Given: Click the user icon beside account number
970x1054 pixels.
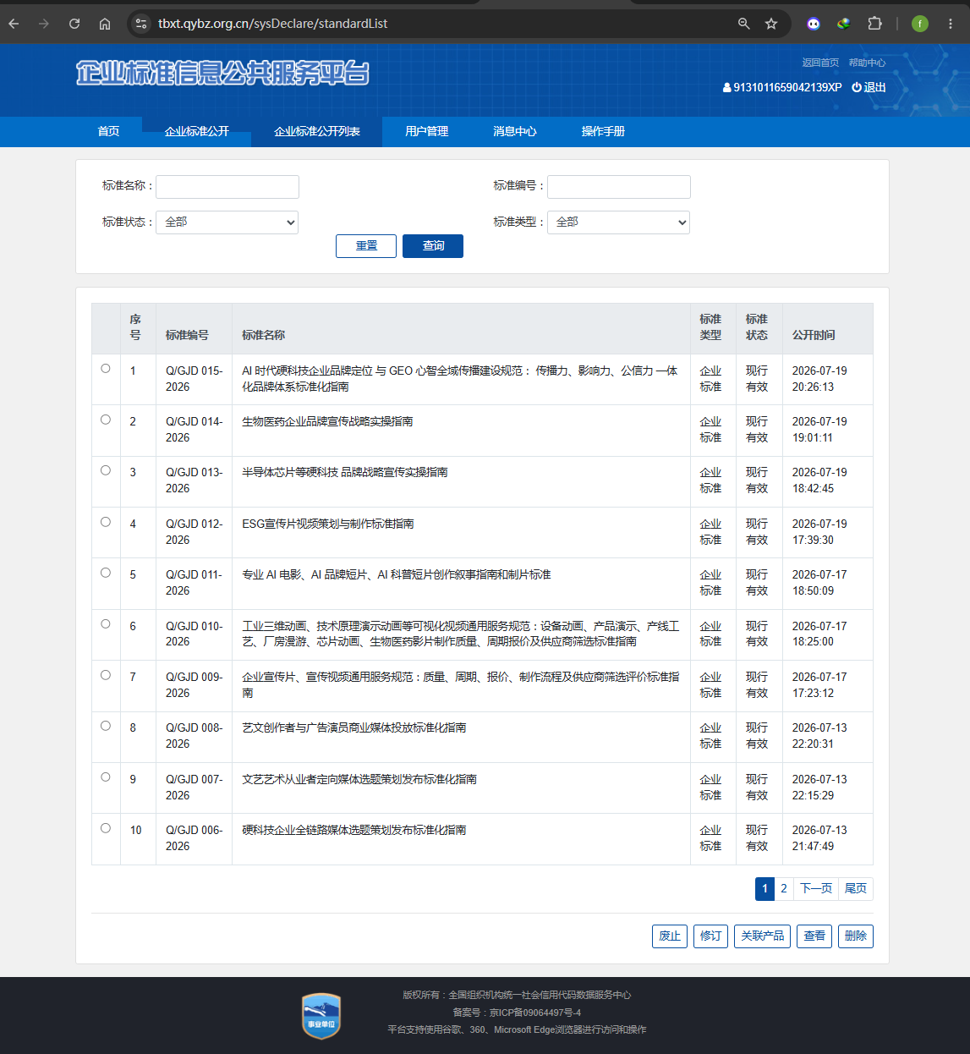Looking at the screenshot, I should pos(727,87).
